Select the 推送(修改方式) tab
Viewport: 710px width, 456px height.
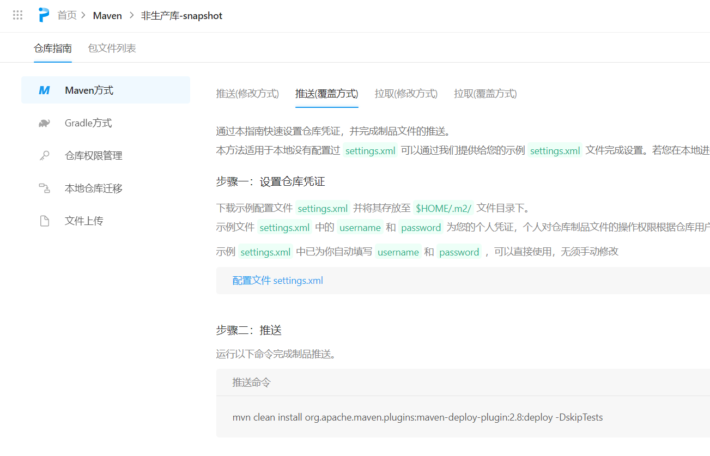point(247,94)
